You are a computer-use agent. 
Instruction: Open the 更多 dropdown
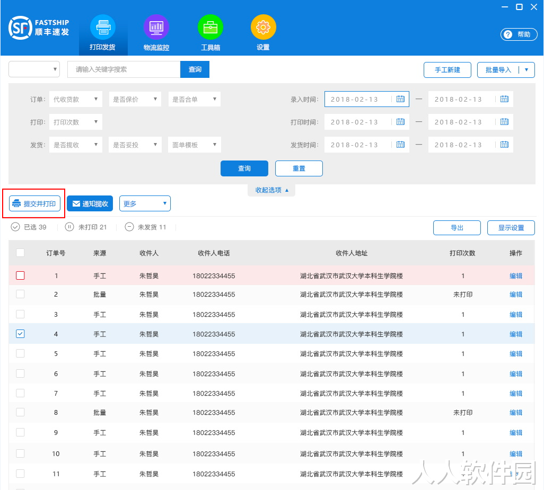145,203
